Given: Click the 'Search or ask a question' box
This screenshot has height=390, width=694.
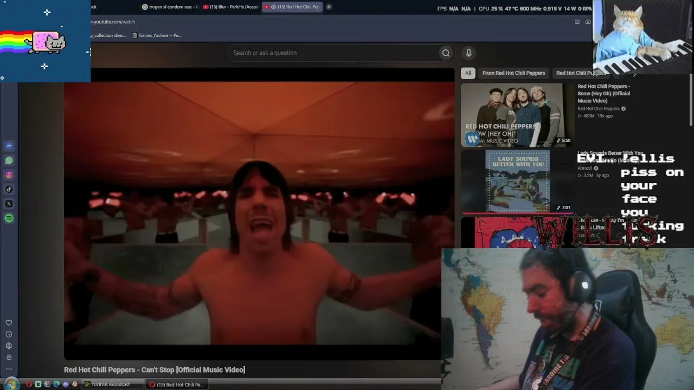Looking at the screenshot, I should pyautogui.click(x=333, y=53).
